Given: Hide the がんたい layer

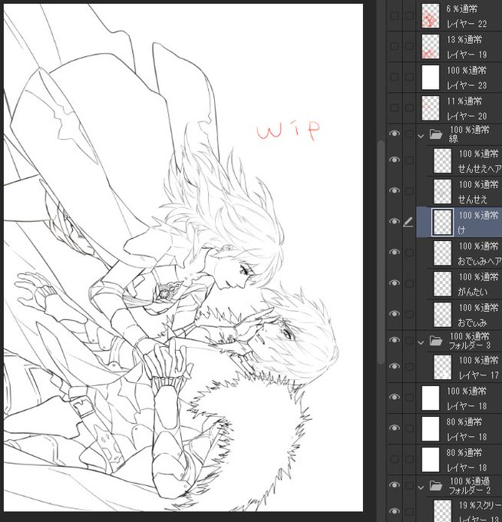Looking at the screenshot, I should [395, 282].
